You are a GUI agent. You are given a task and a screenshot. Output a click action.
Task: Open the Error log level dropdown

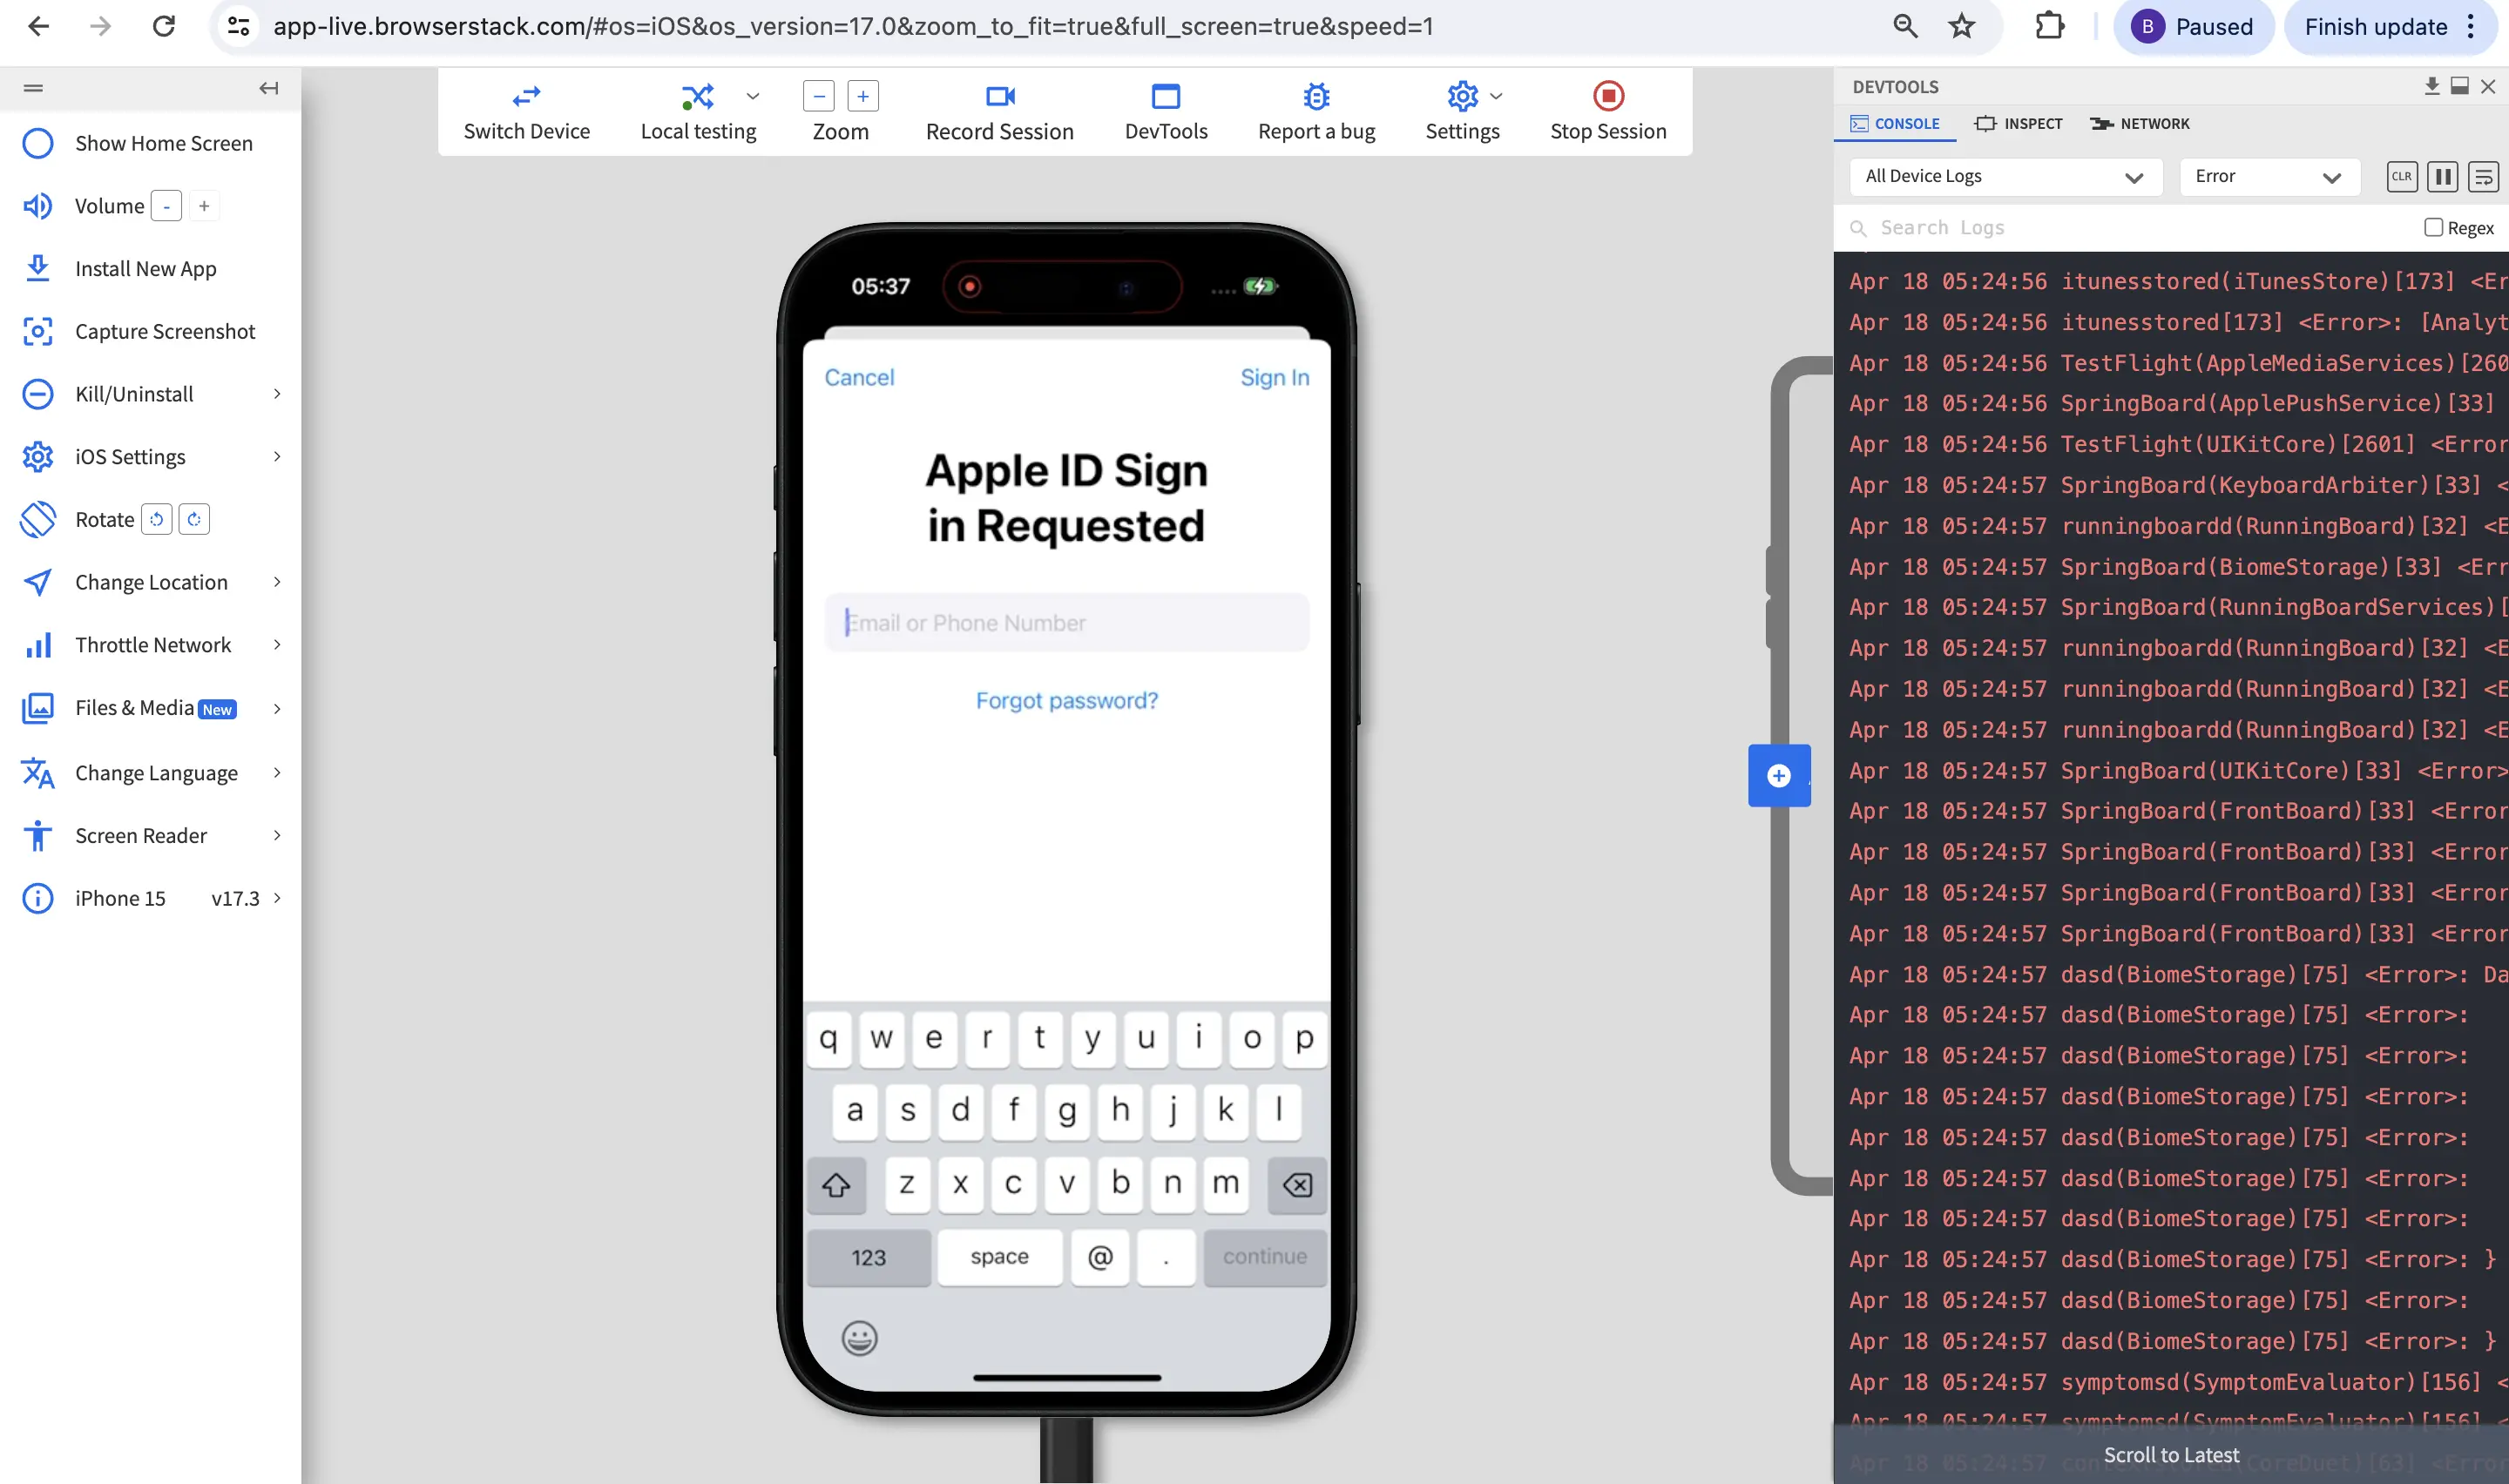pos(2267,177)
